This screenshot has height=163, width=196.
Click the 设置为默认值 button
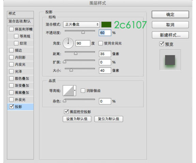pos(77,119)
